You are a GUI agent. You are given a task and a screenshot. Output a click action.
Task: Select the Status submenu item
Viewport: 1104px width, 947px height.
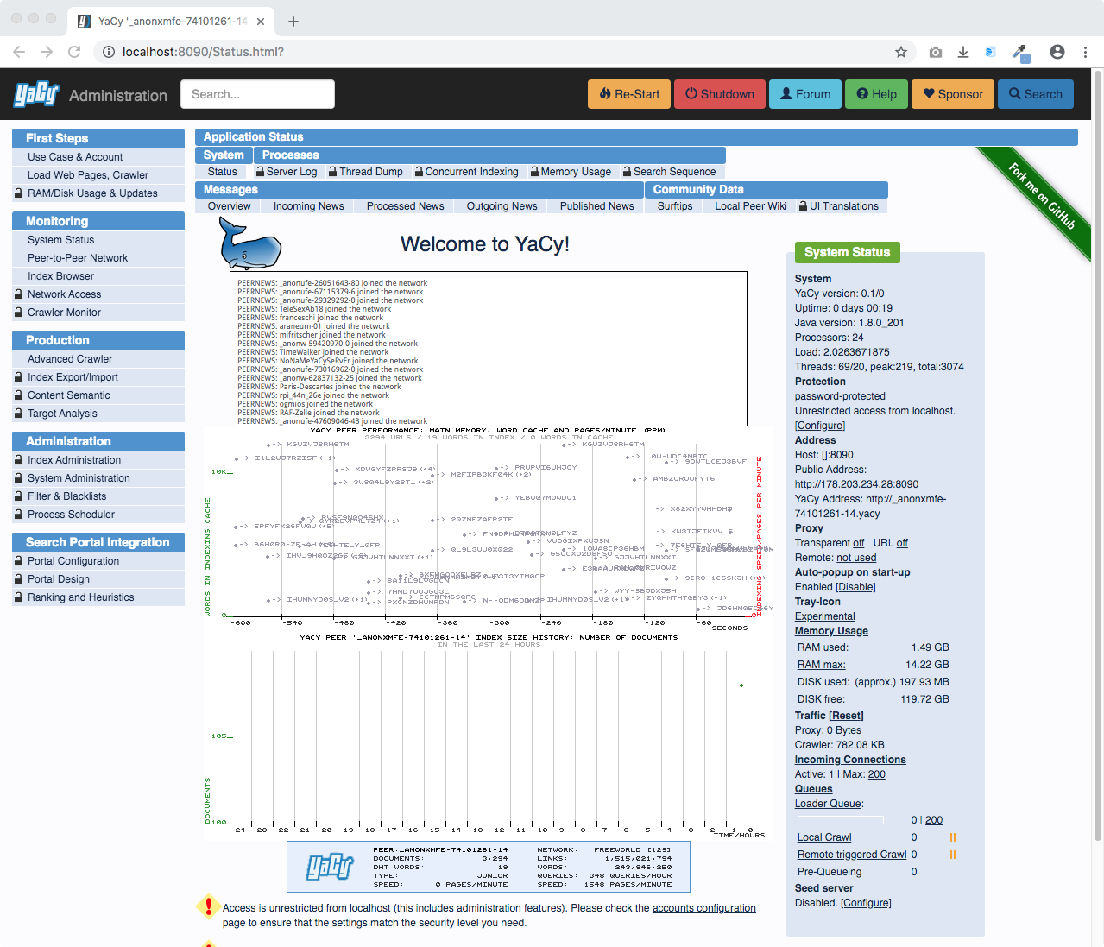click(222, 172)
